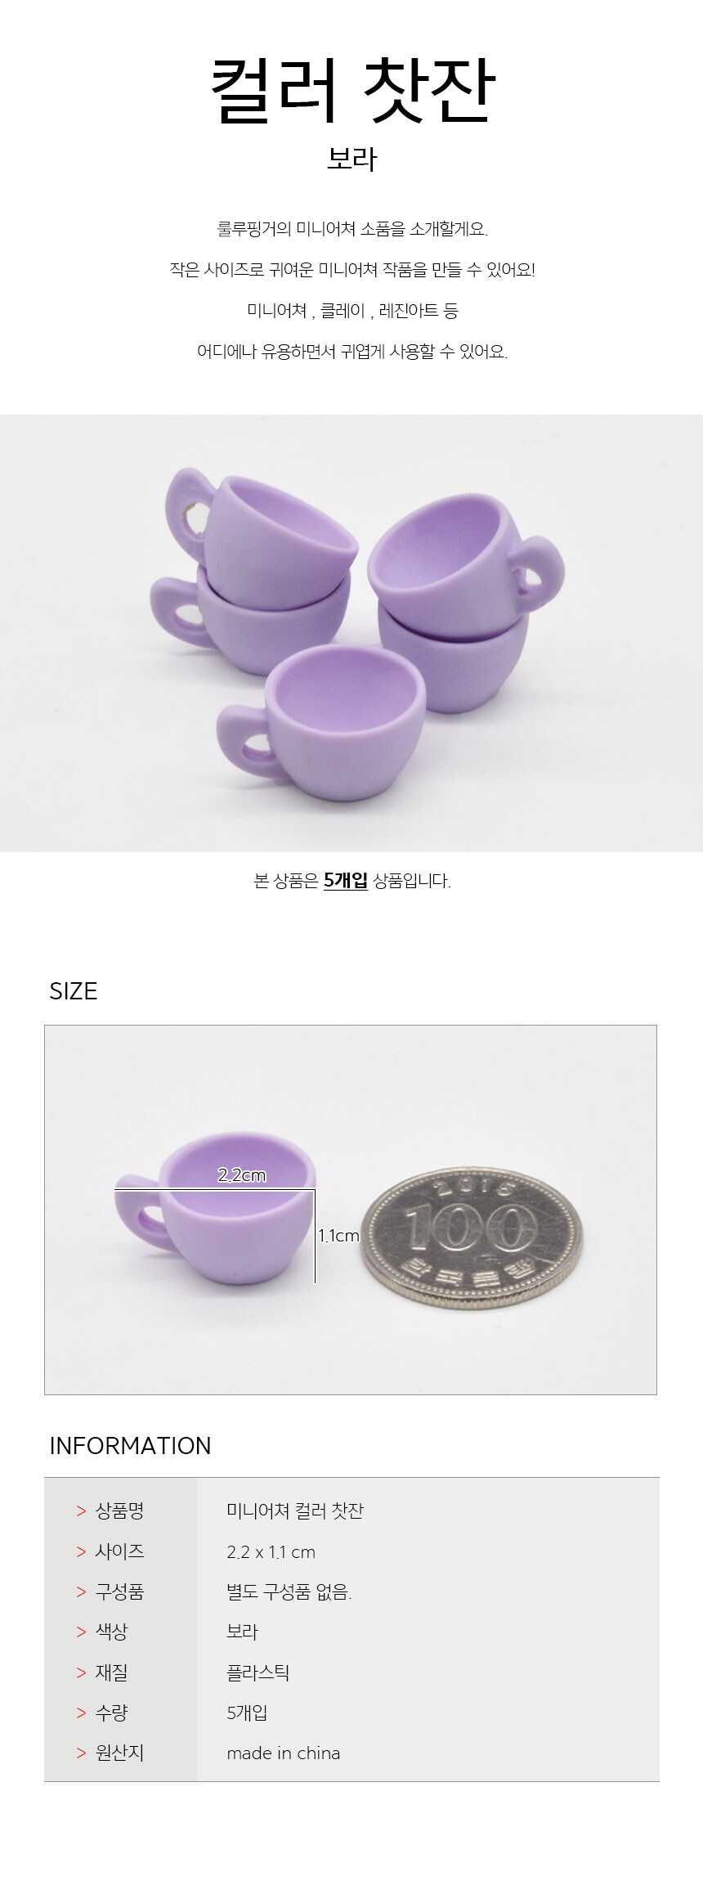Select the 보라 color subtitle
The image size is (703, 1881).
tap(351, 159)
